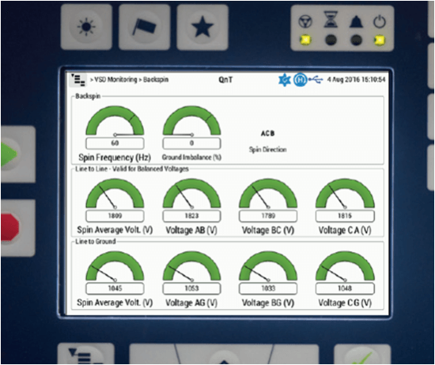Tap the blue gear star status icon

pos(285,80)
